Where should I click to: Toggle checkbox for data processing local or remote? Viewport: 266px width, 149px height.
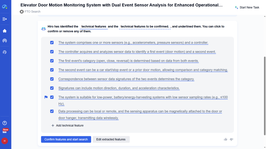pyautogui.click(x=52, y=111)
